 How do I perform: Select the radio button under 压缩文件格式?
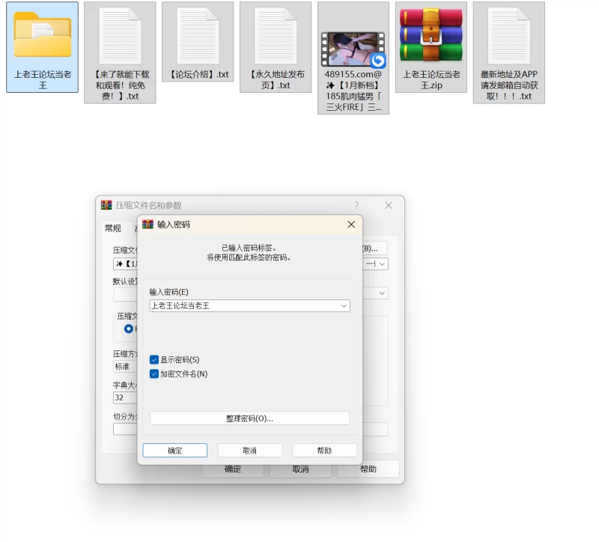[x=129, y=329]
